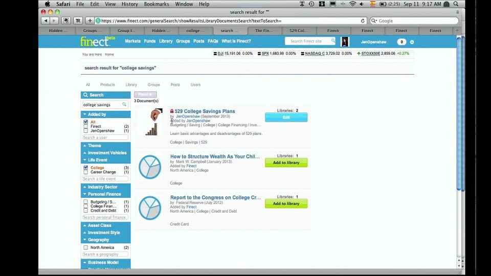
Task: Check the JenOpenshaw filter checkbox
Action: tap(86, 131)
